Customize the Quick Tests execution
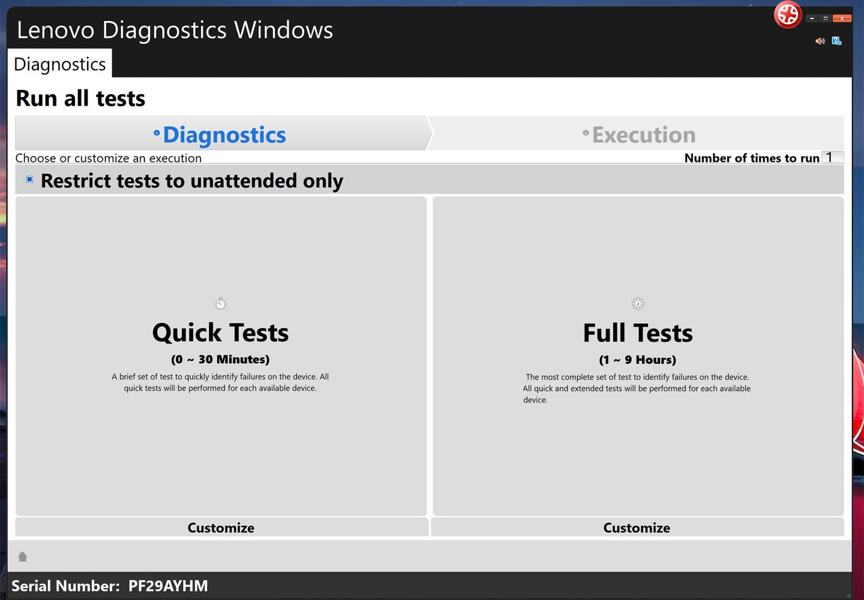Screen dimensions: 864x600 pos(221,527)
